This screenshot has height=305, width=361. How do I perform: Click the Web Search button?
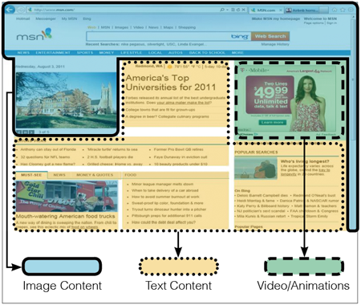pos(270,36)
